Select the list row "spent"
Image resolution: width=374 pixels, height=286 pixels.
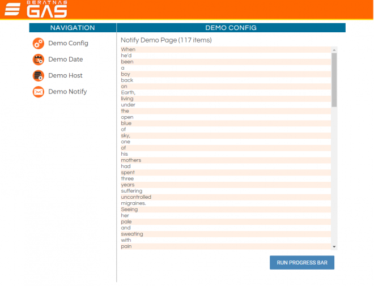[226, 173]
